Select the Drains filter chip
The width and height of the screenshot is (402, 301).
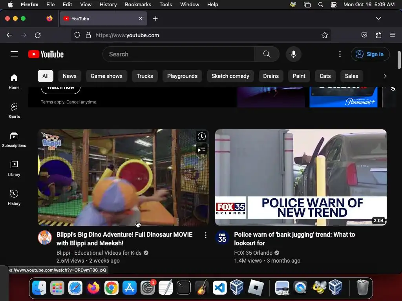pyautogui.click(x=271, y=76)
